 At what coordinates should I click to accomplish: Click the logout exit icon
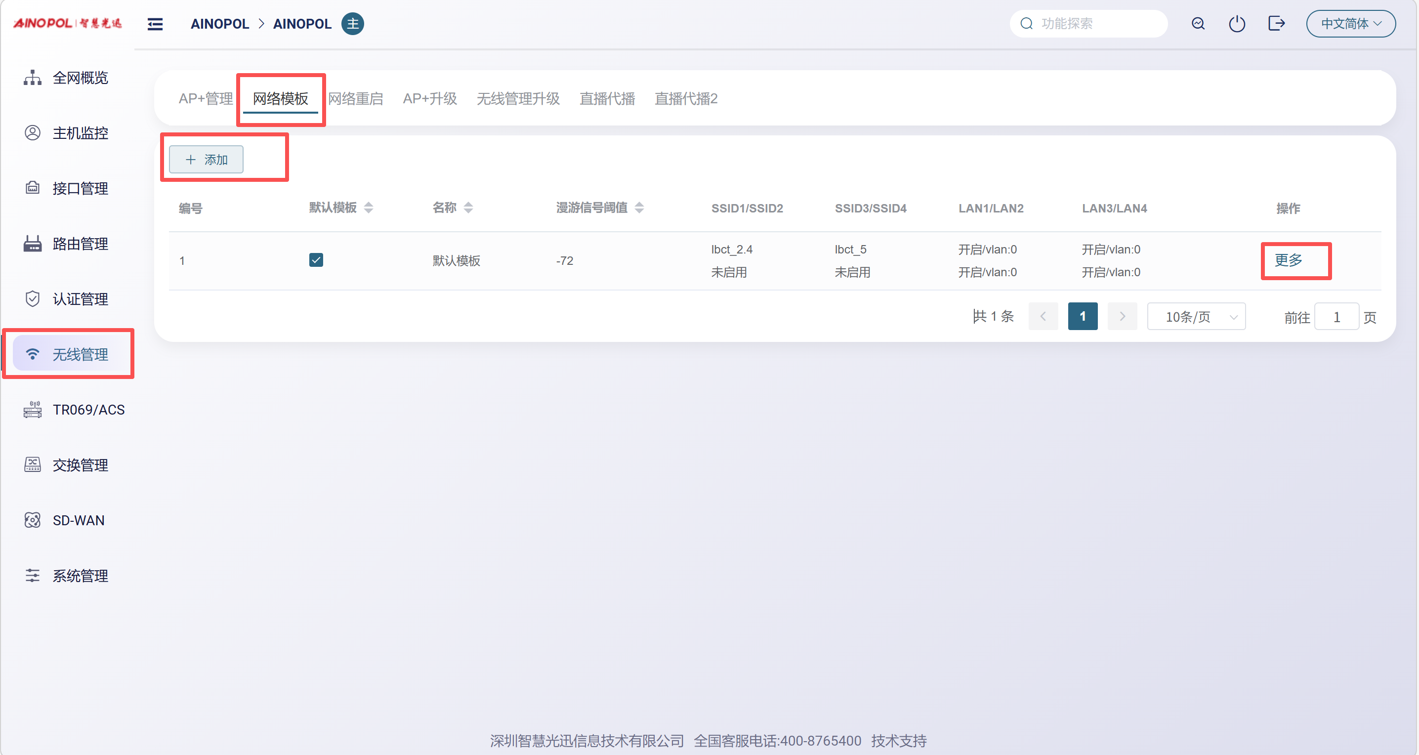pyautogui.click(x=1276, y=24)
